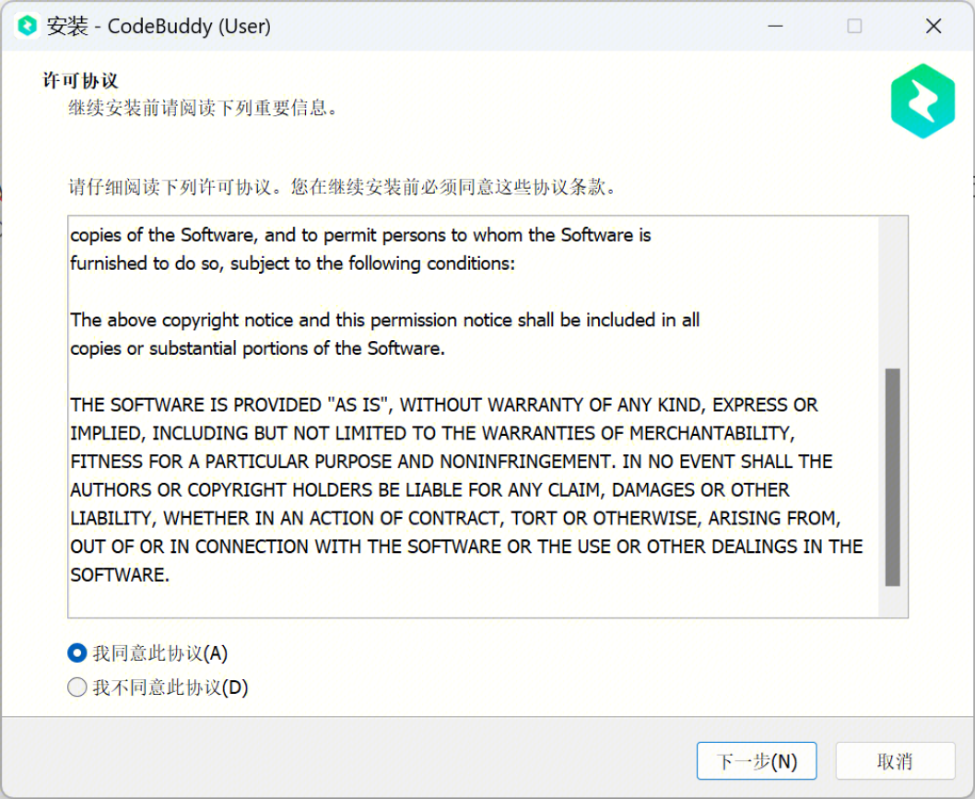
Task: Click the 取消 button
Action: (895, 760)
